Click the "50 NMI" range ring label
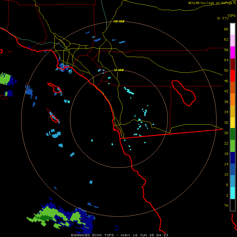237x237 pixels. point(119,70)
